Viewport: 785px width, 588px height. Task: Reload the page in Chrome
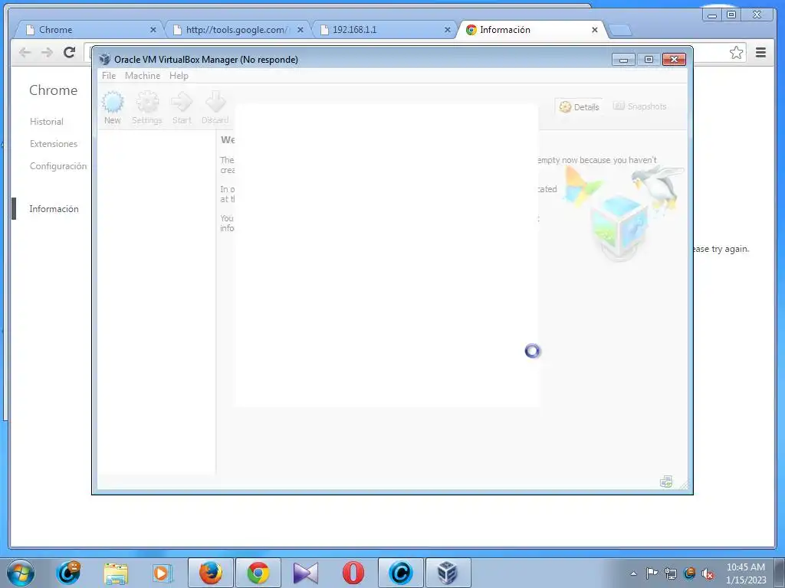coord(70,52)
